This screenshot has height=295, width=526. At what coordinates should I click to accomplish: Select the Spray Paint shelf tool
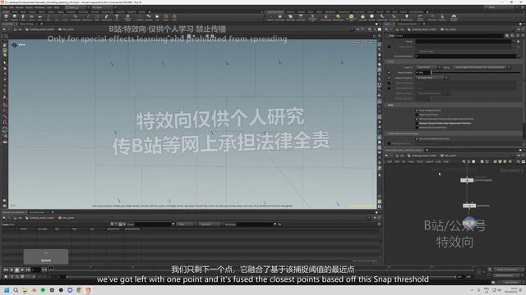click(106, 17)
